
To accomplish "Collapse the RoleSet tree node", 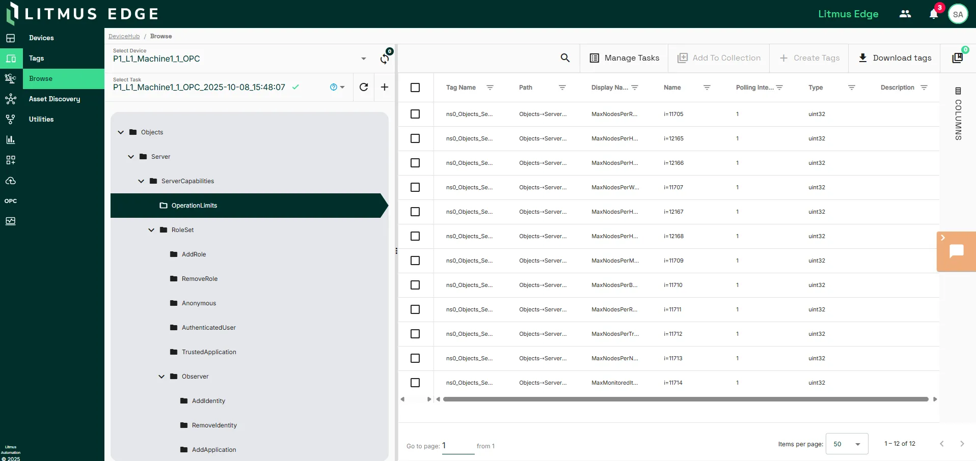I will pos(151,230).
